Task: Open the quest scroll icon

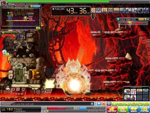Action: 127,104
